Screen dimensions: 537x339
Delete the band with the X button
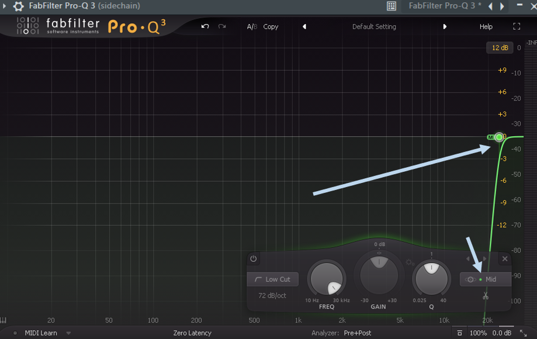click(x=505, y=259)
